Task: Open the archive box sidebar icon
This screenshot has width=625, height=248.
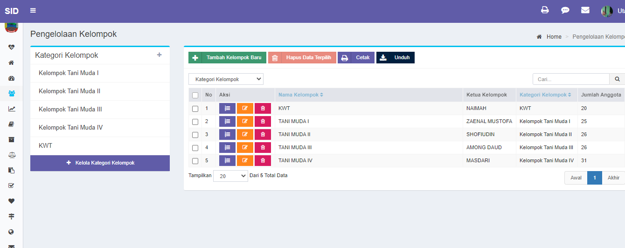Action: click(x=12, y=139)
